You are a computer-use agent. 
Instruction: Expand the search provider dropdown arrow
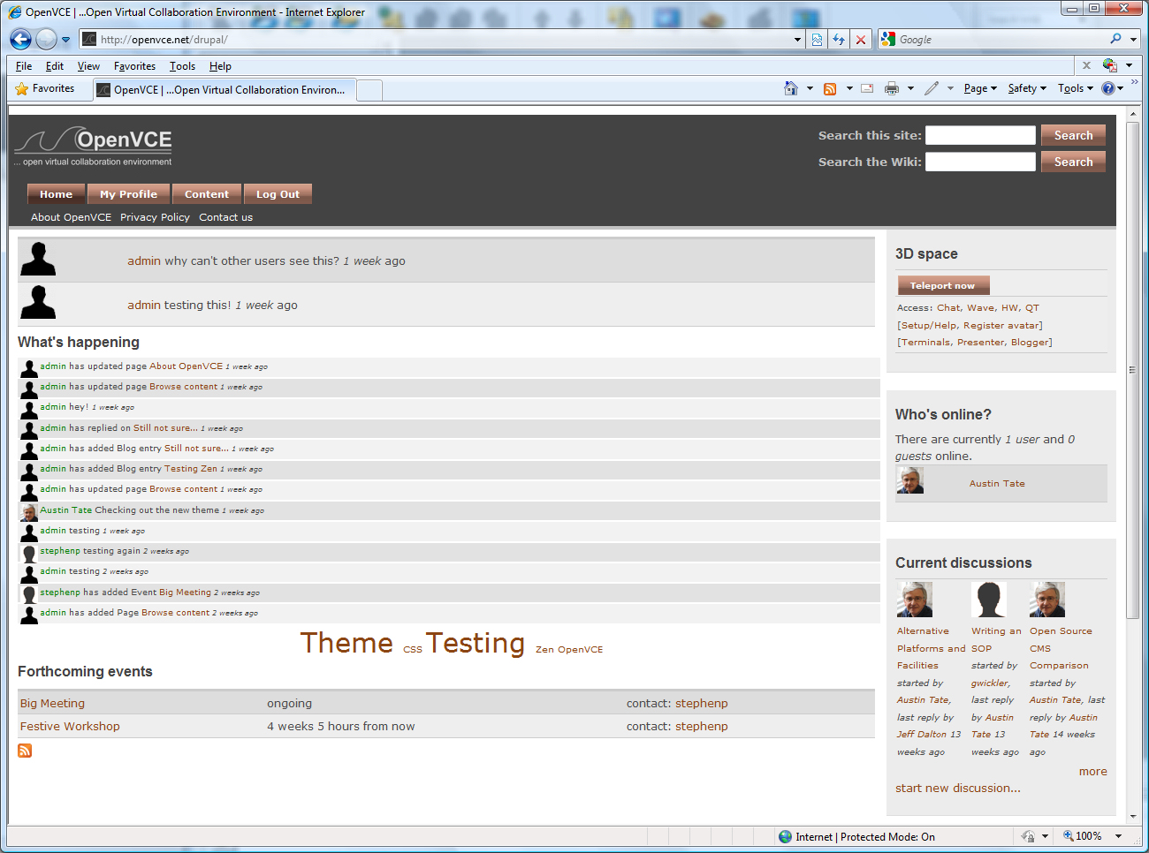[1133, 40]
